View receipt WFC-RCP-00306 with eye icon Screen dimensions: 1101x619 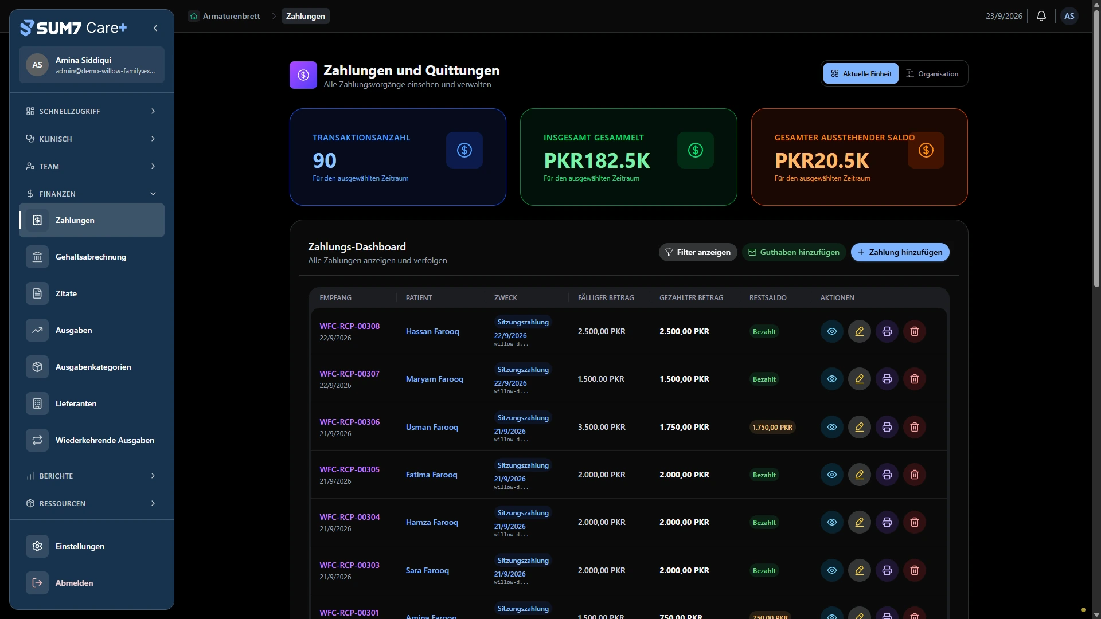pyautogui.click(x=832, y=427)
